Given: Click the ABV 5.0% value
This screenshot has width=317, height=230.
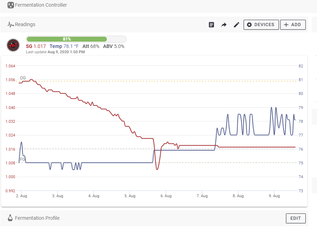Looking at the screenshot, I should 114,46.
